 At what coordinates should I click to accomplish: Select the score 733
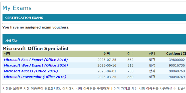(x=130, y=71)
